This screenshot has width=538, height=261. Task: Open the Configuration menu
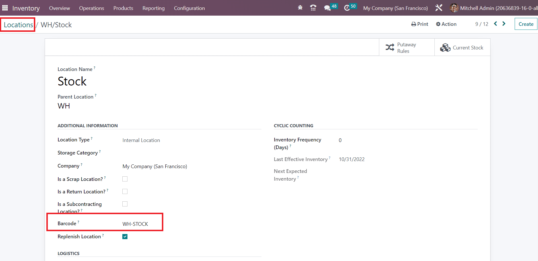(x=189, y=8)
